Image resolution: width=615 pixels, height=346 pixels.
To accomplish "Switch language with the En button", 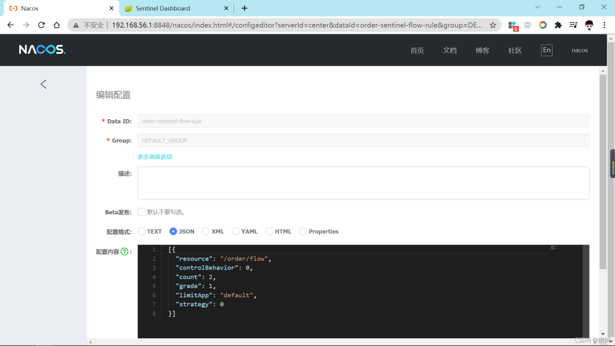I will pos(547,50).
